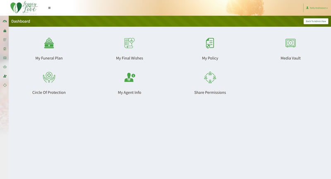Toggle the hamburger menu beside the logo
331x179 pixels.
click(x=49, y=8)
